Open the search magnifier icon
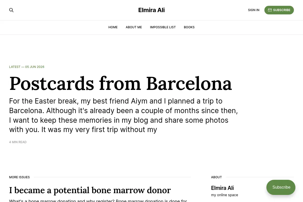Viewport: 303px width, 202px height. tap(11, 10)
